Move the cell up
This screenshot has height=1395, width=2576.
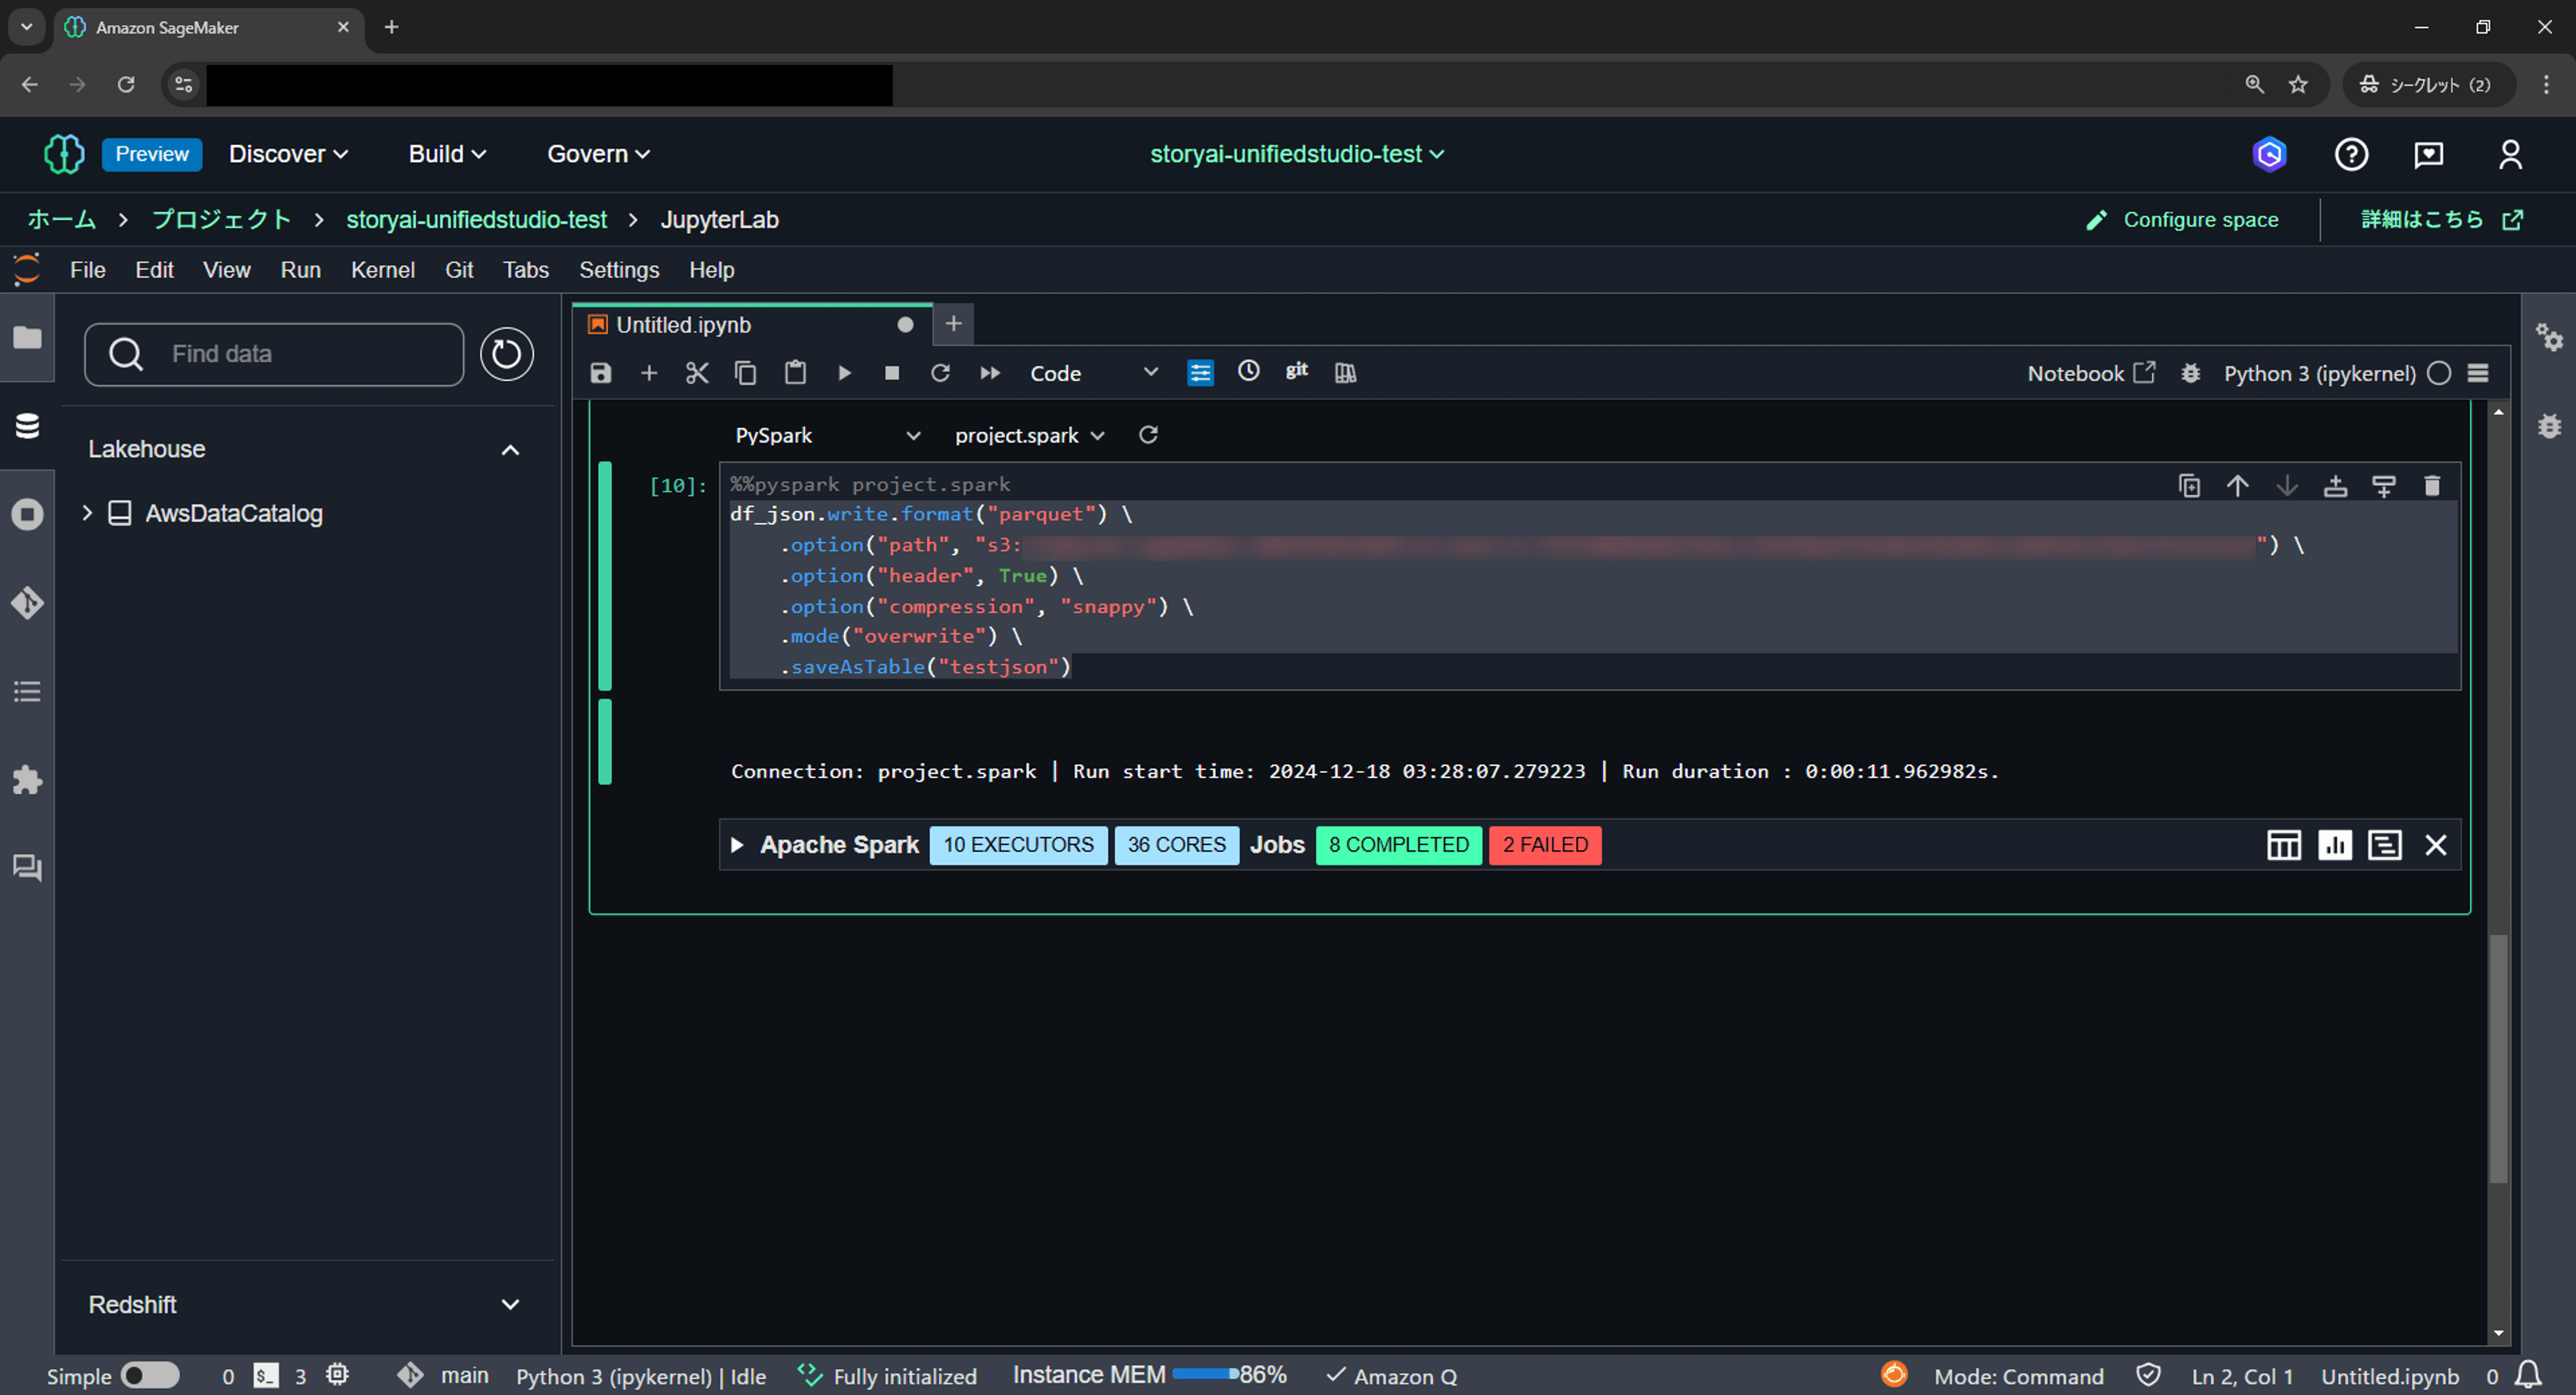point(2237,485)
